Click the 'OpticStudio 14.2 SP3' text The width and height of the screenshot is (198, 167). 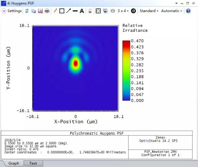tap(158, 141)
